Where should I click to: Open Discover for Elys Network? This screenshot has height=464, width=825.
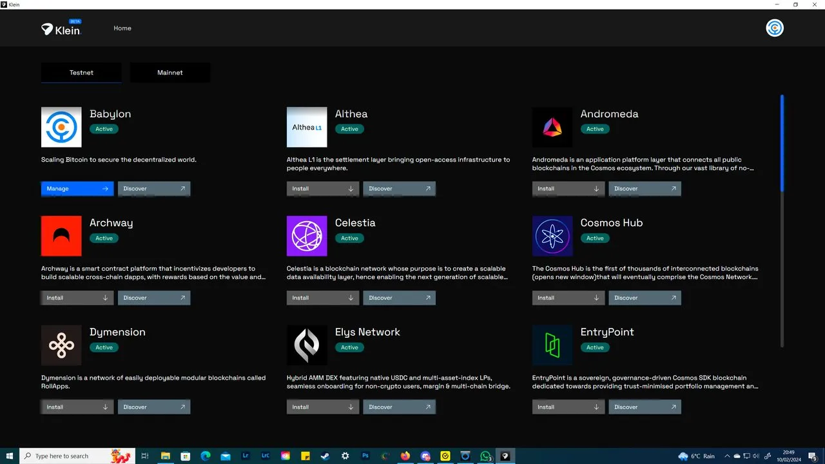pos(400,407)
